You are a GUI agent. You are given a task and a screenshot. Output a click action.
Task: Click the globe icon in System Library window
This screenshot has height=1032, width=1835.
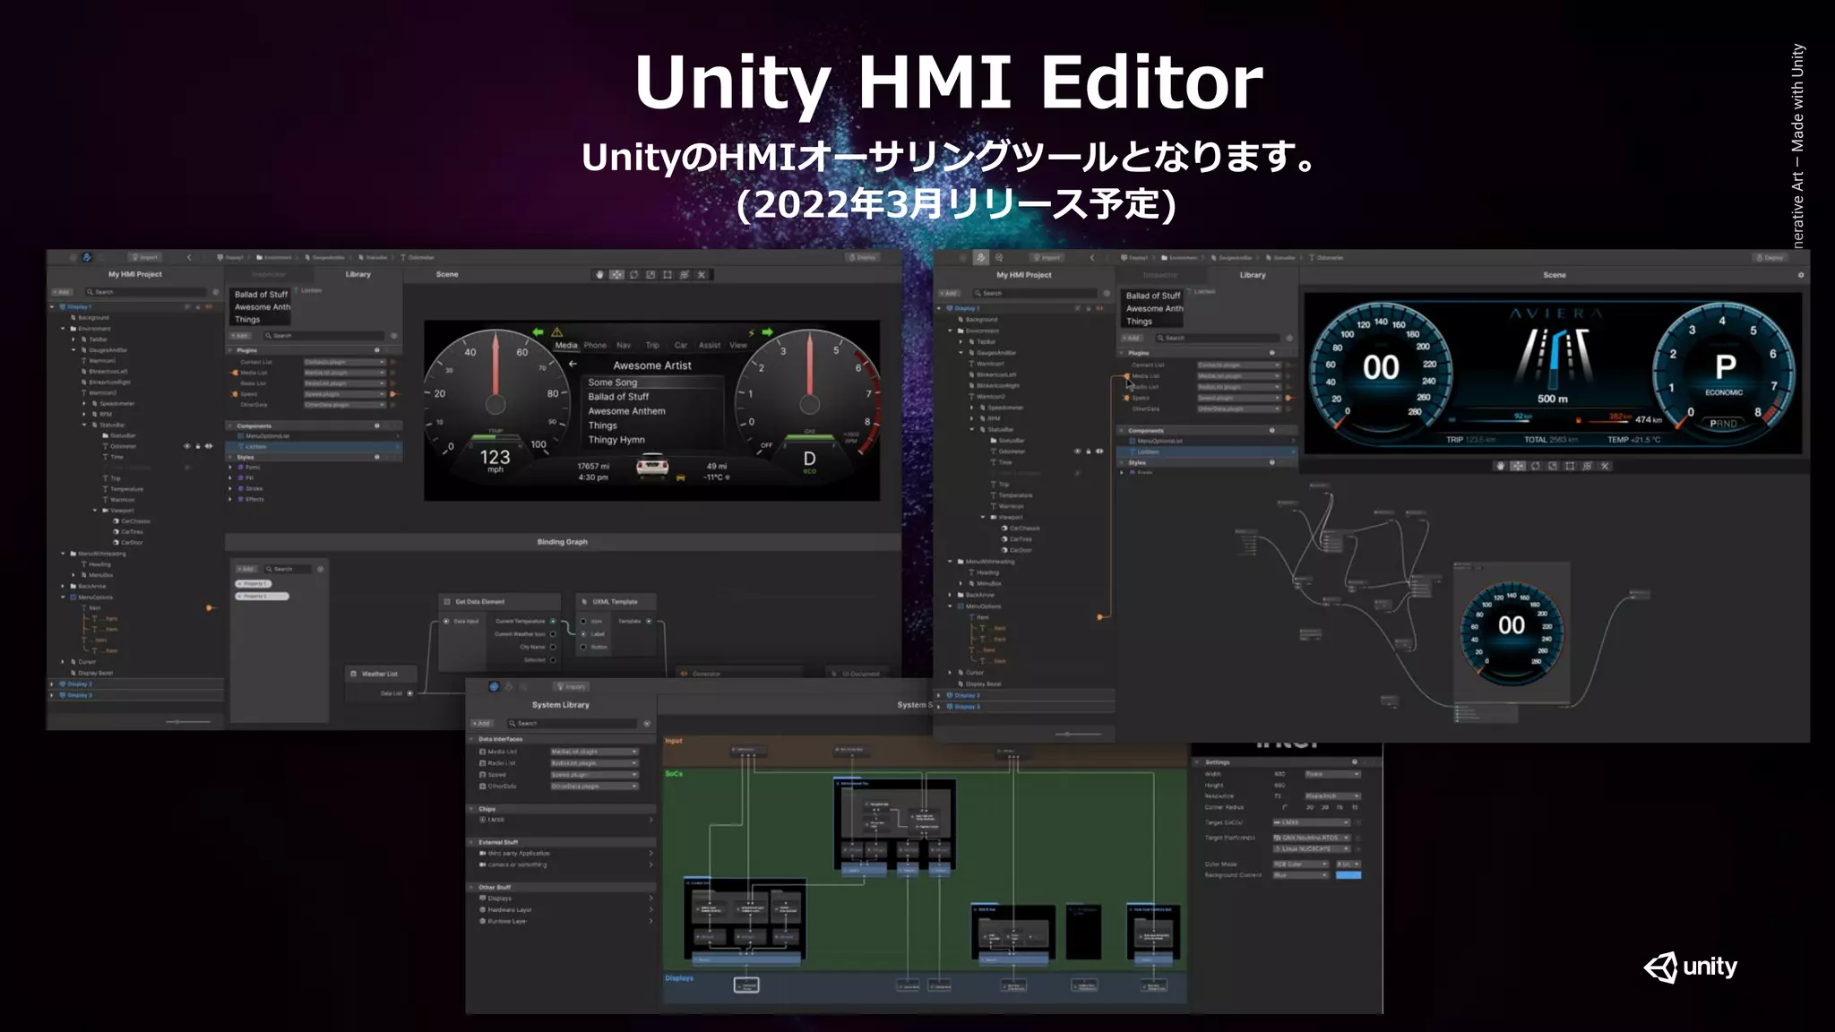[494, 686]
